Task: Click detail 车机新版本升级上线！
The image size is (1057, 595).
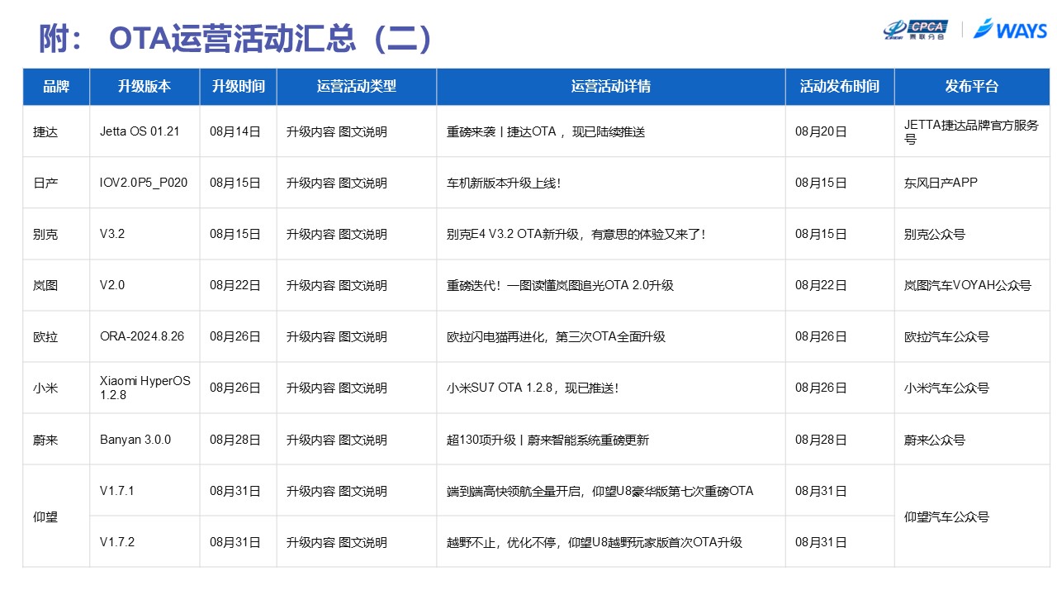Action: (x=505, y=183)
